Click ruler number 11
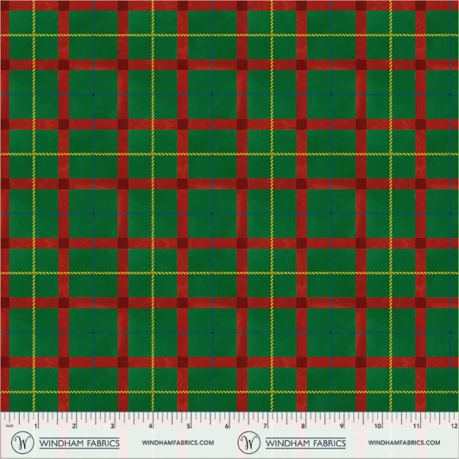Image resolution: width=459 pixels, height=459 pixels. (x=416, y=426)
